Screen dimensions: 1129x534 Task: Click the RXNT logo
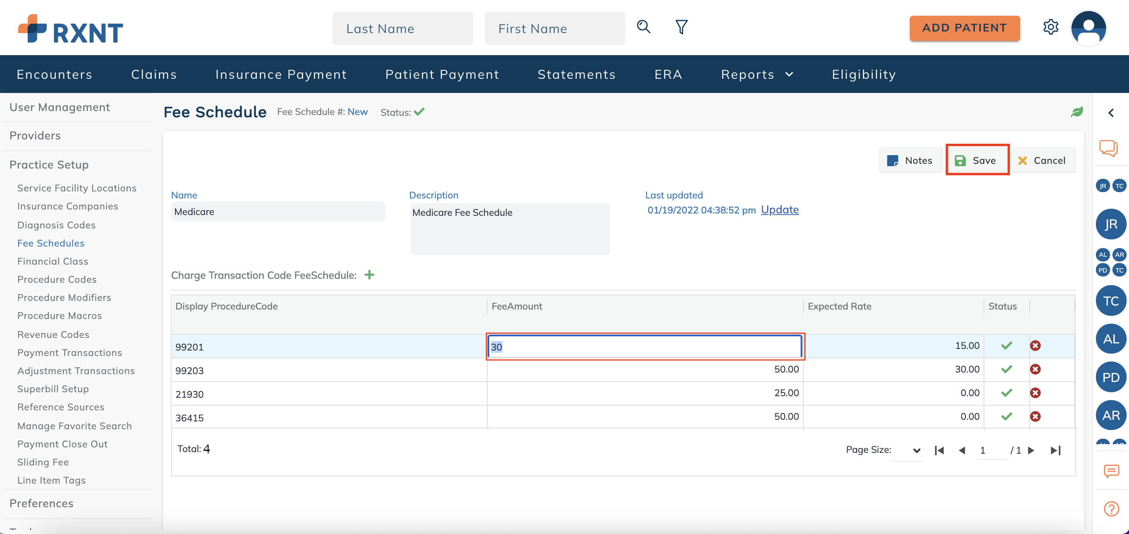coord(71,29)
